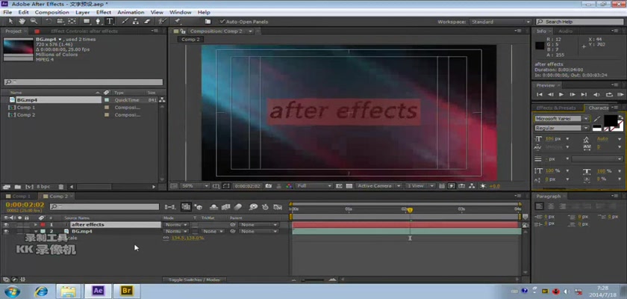627x299 pixels.
Task: Select the Puppet Pin tool
Action: pyautogui.click(x=177, y=21)
